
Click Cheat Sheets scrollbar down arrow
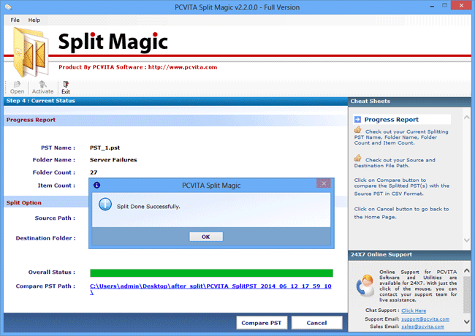[467, 240]
